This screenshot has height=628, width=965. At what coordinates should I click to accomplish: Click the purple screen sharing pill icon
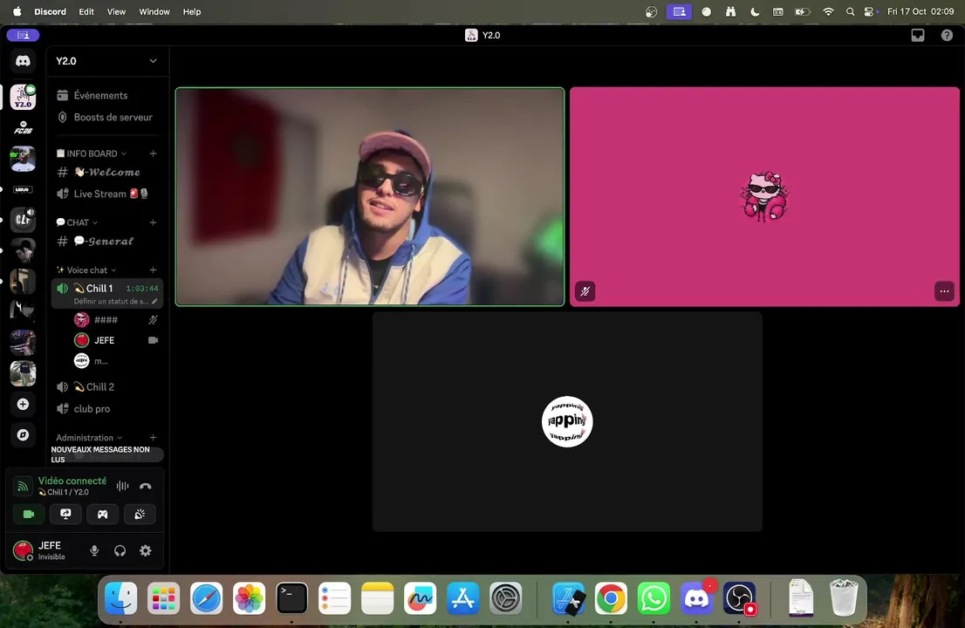[x=23, y=35]
